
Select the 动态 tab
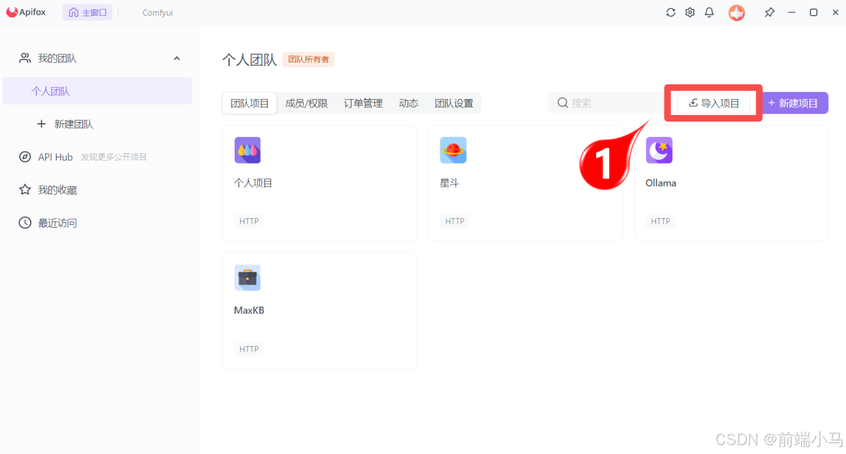[x=408, y=103]
